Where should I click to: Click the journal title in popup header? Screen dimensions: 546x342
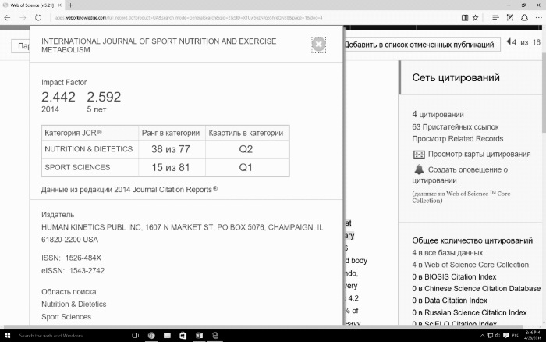point(158,45)
